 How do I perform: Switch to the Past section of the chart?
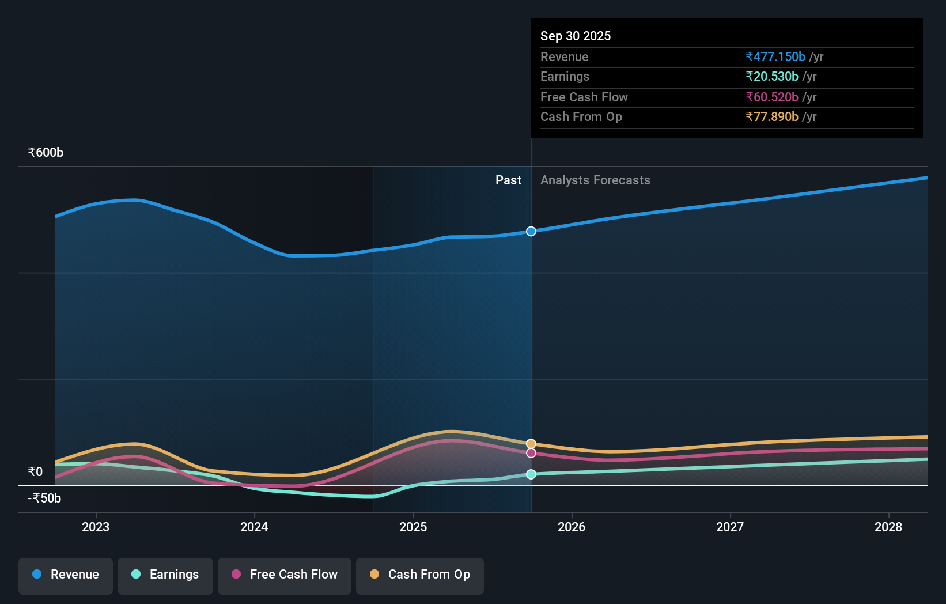(x=508, y=180)
